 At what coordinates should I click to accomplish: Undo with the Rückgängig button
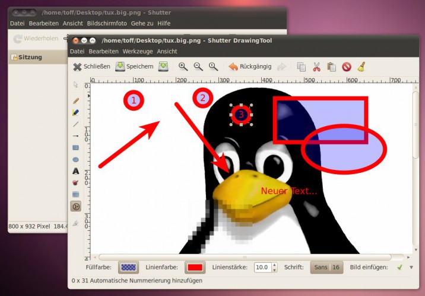[x=250, y=66]
